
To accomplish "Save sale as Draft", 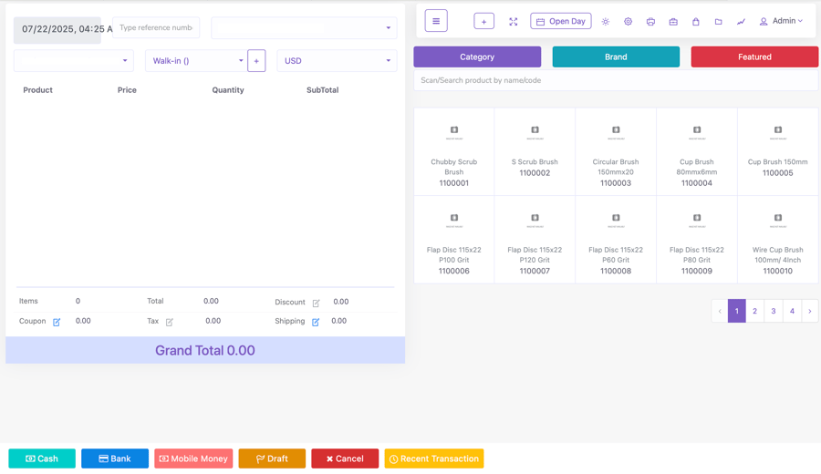I will click(272, 459).
